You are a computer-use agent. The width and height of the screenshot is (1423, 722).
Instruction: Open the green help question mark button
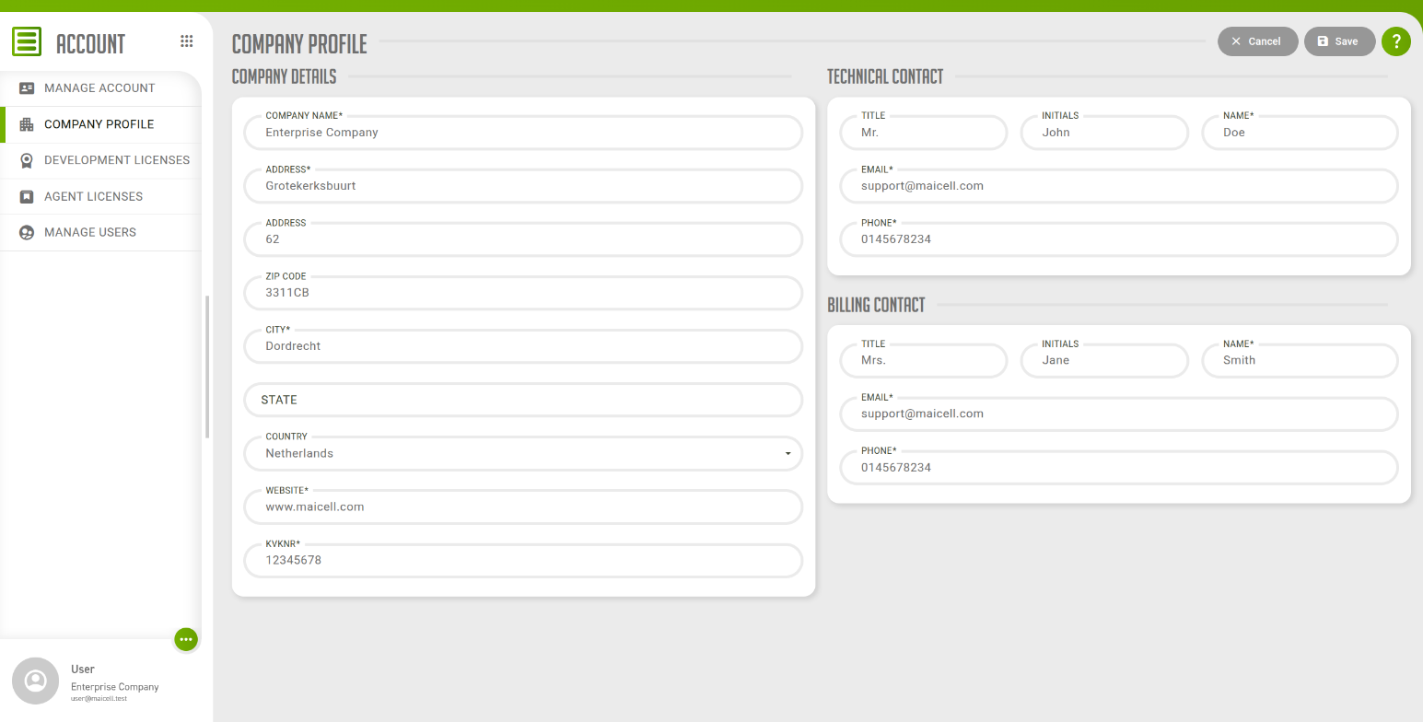1396,41
